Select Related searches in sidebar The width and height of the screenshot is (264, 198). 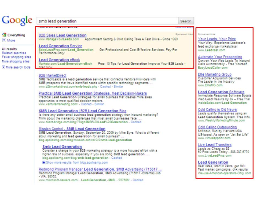tap(14, 53)
